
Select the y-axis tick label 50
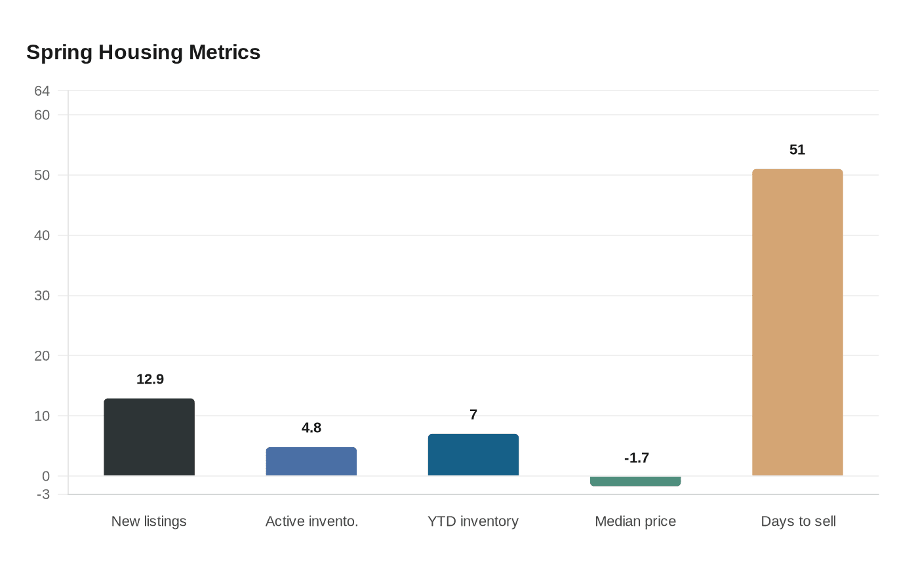42,175
